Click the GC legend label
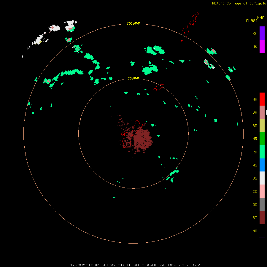This screenshot has width=267, height=267. pos(255,205)
